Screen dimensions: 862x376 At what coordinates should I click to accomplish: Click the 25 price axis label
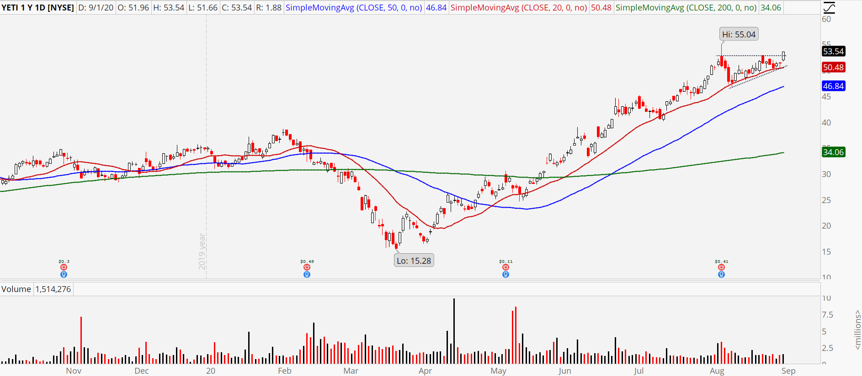click(x=826, y=200)
